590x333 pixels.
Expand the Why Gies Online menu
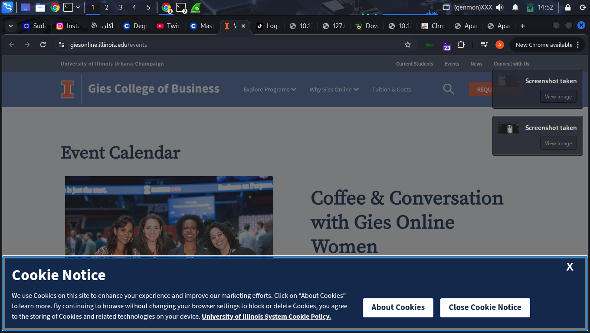click(334, 89)
